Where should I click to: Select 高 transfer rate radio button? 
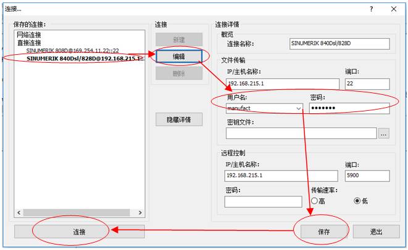click(x=314, y=201)
